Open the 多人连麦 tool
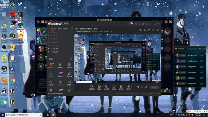The width and height of the screenshot is (208, 117). pos(69,74)
